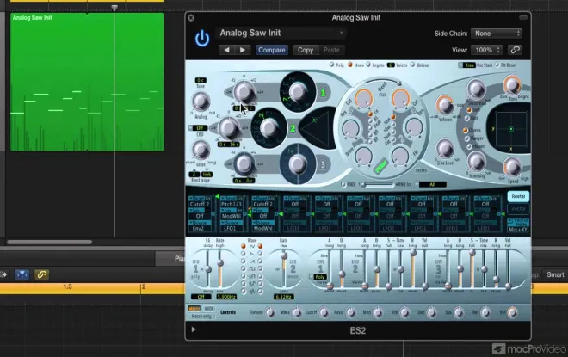The width and height of the screenshot is (568, 357).
Task: Open the Side Chain None dropdown
Action: [x=497, y=34]
